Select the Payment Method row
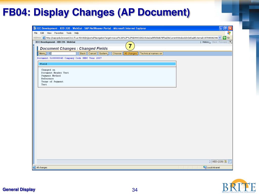 point(51,76)
